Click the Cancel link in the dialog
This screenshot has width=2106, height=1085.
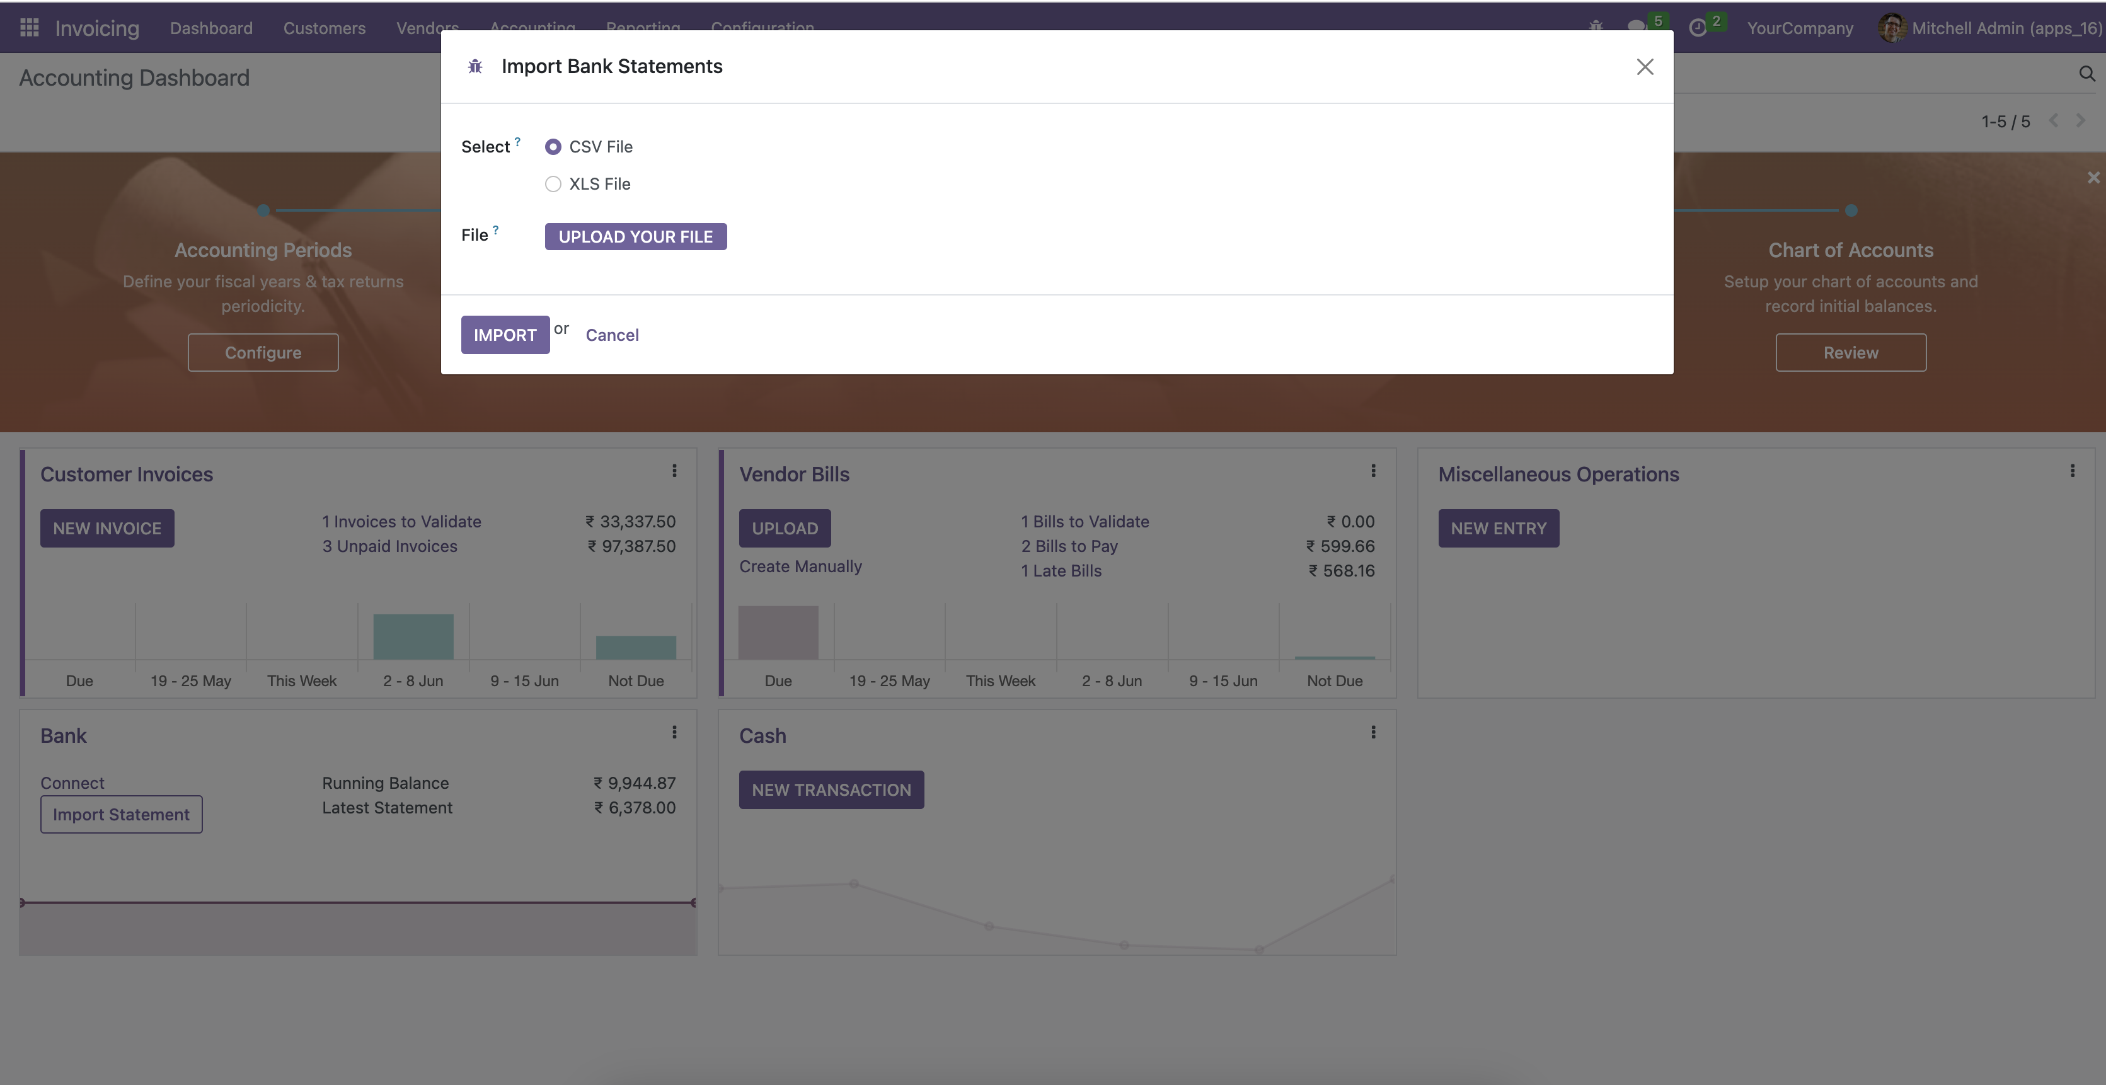coord(611,335)
